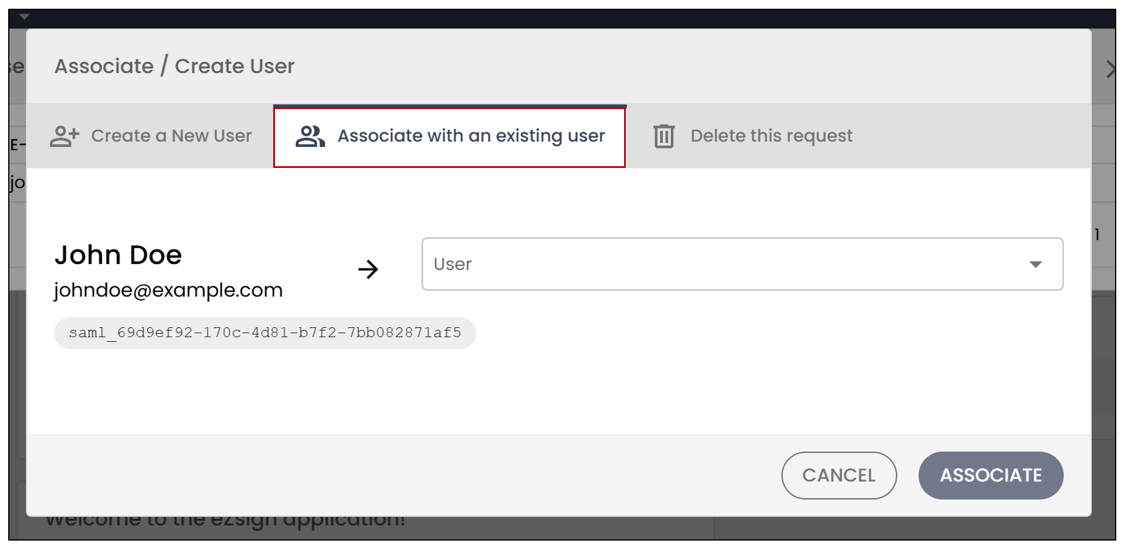Image resolution: width=1125 pixels, height=547 pixels.
Task: Click the John Doe name heading
Action: point(119,255)
